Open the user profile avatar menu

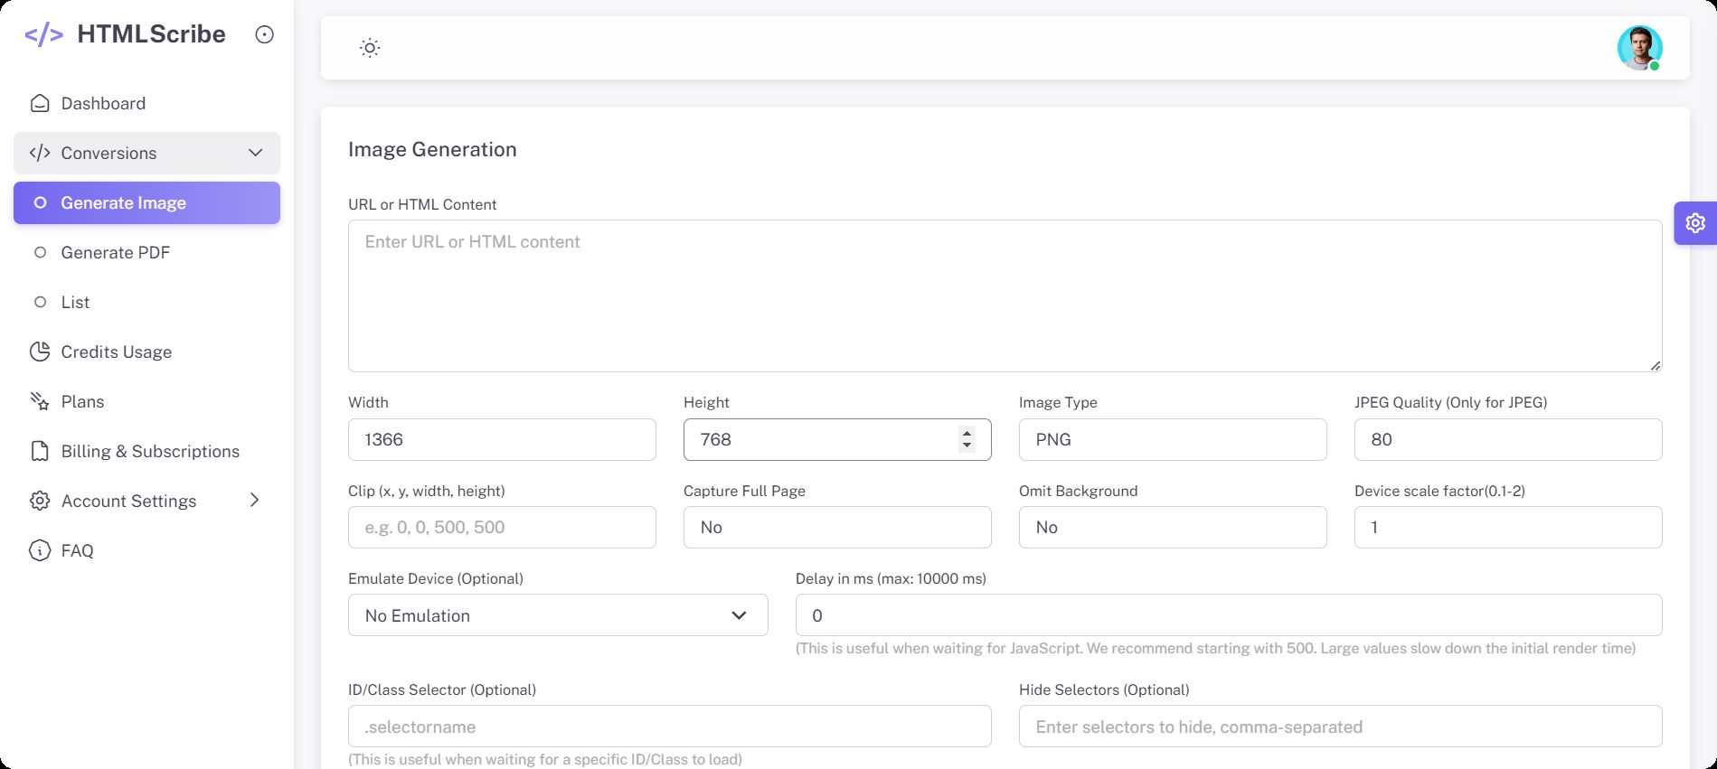1638,48
